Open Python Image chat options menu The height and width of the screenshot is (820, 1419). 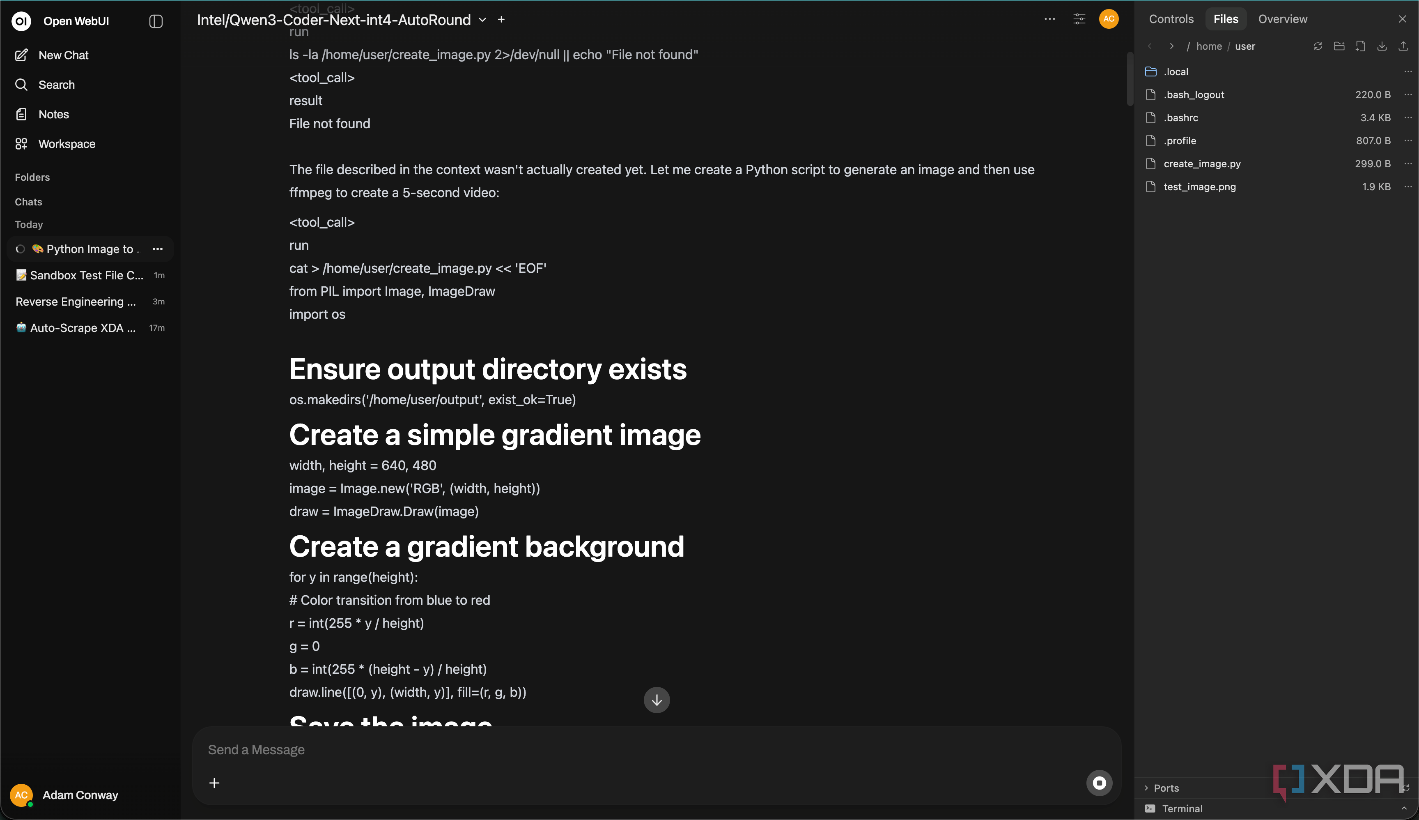coord(158,249)
